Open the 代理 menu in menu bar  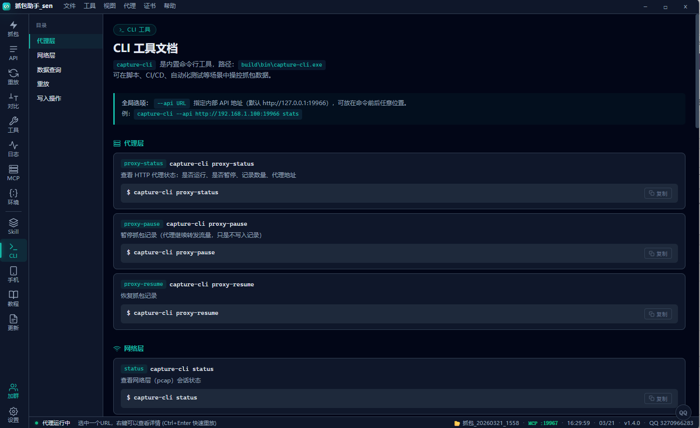tap(130, 6)
